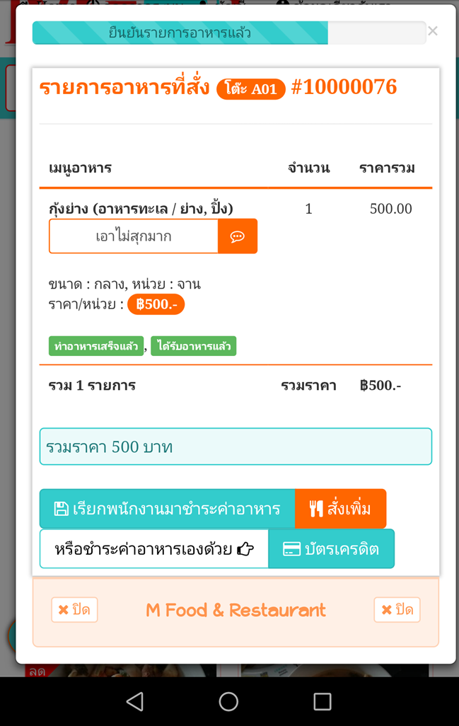Click the รวมราคา 500 บาท summary box

coord(236,446)
